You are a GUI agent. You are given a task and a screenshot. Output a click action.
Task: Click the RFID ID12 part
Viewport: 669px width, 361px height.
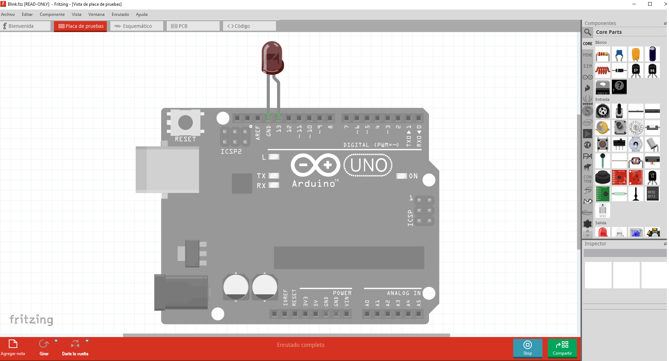point(652,194)
